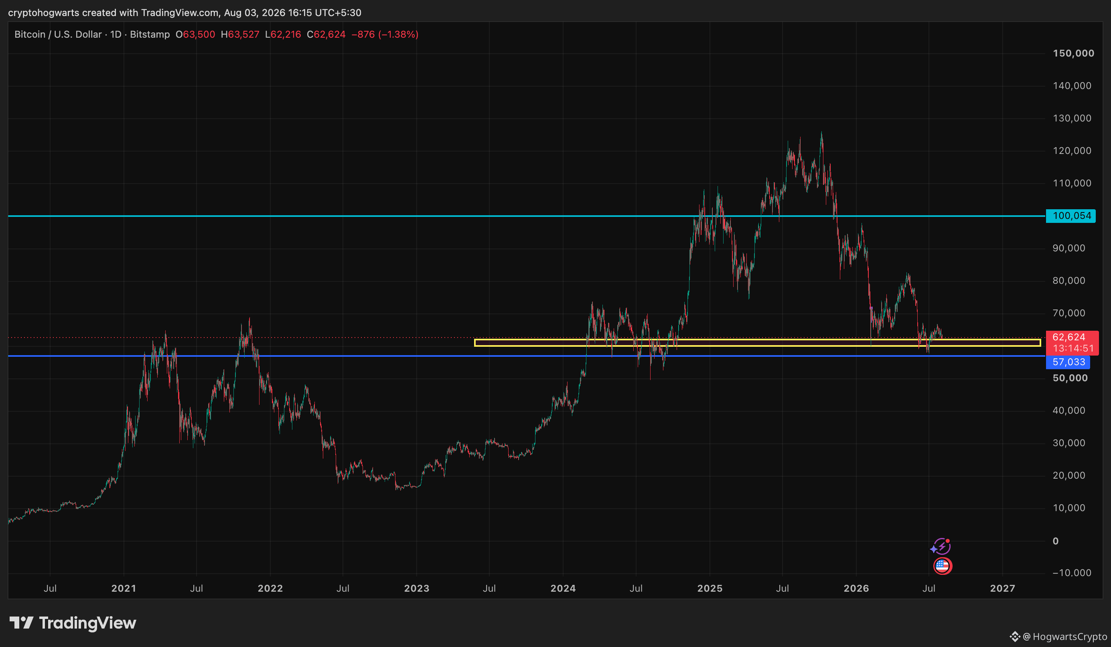
Task: Click the 2026 time axis label
Action: (856, 588)
